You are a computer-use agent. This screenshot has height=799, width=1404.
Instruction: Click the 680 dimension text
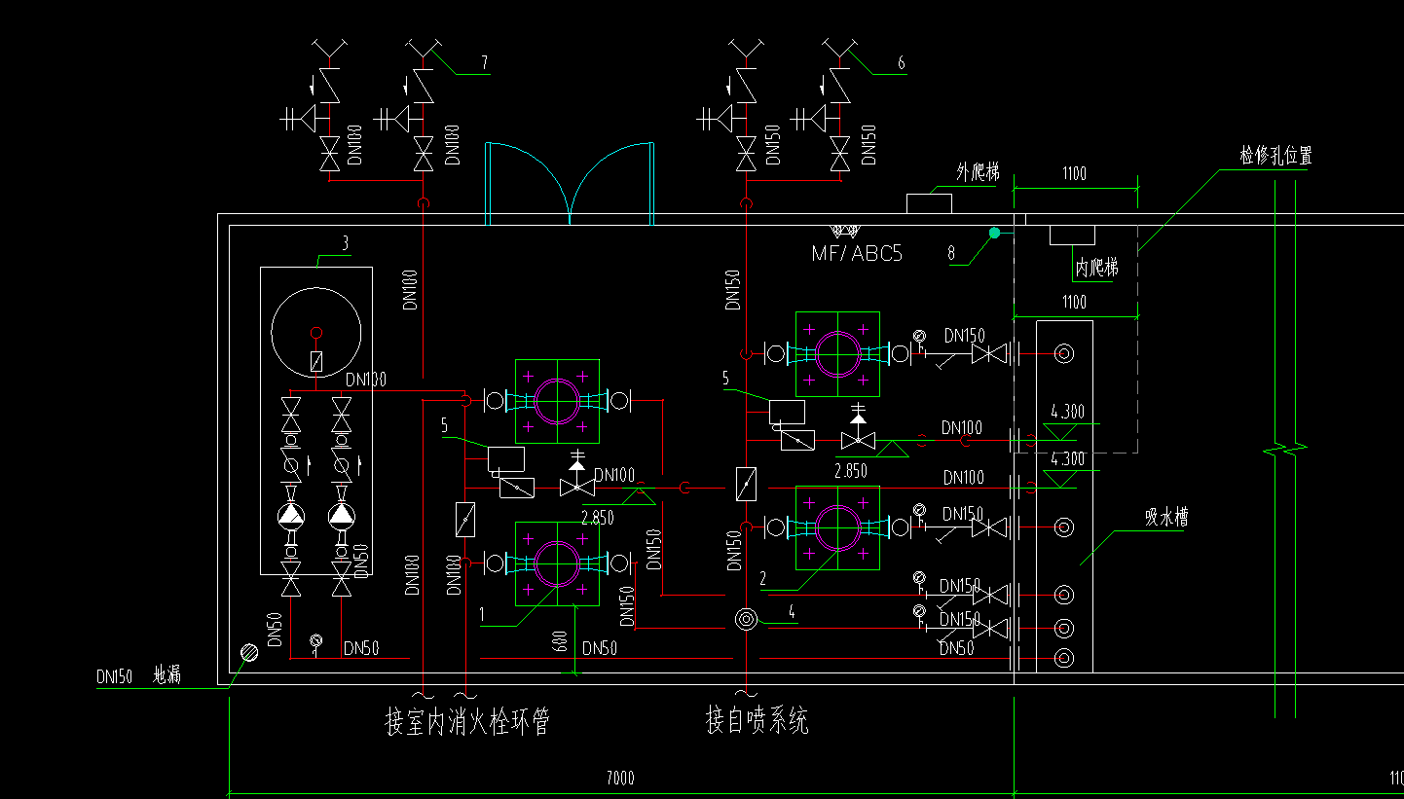pos(560,643)
